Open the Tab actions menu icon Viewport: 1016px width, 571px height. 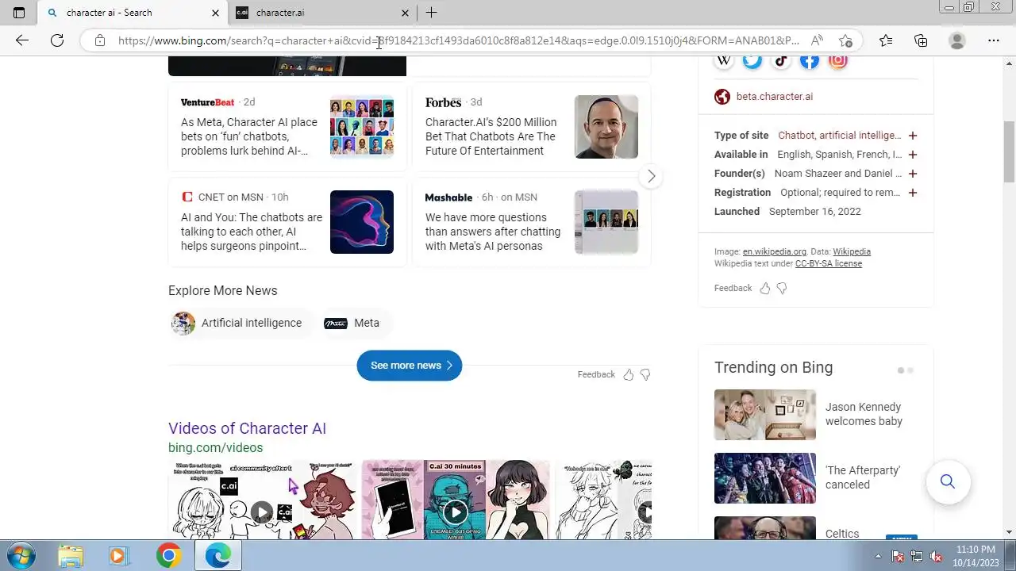pos(19,13)
